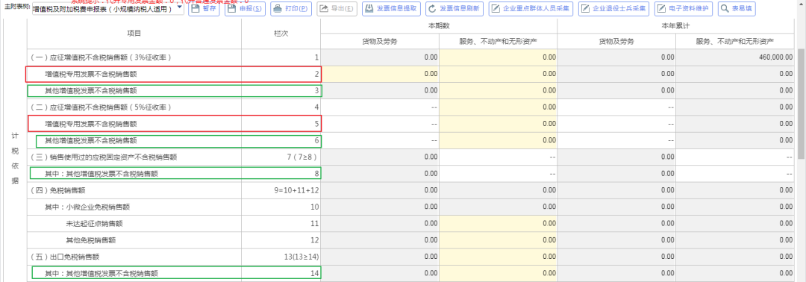
Task: Click row 11 未达起征点销售额 服务 cell
Action: tap(498, 224)
